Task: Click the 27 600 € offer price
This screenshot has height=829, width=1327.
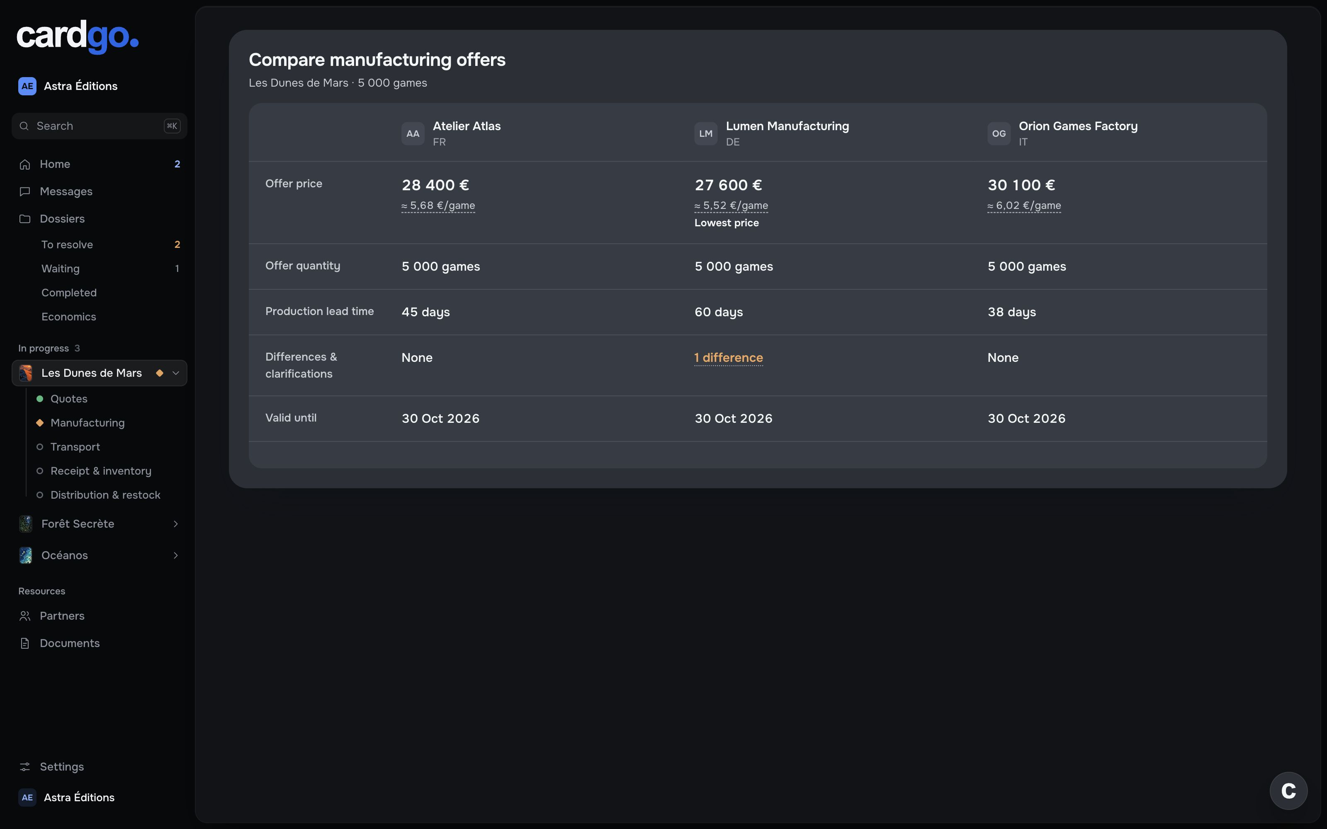Action: tap(728, 185)
